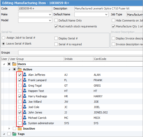Select the JONES.002 card code cell

(x=101, y=112)
